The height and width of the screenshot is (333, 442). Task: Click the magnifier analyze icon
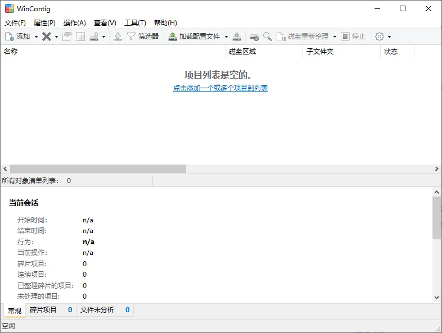point(267,37)
